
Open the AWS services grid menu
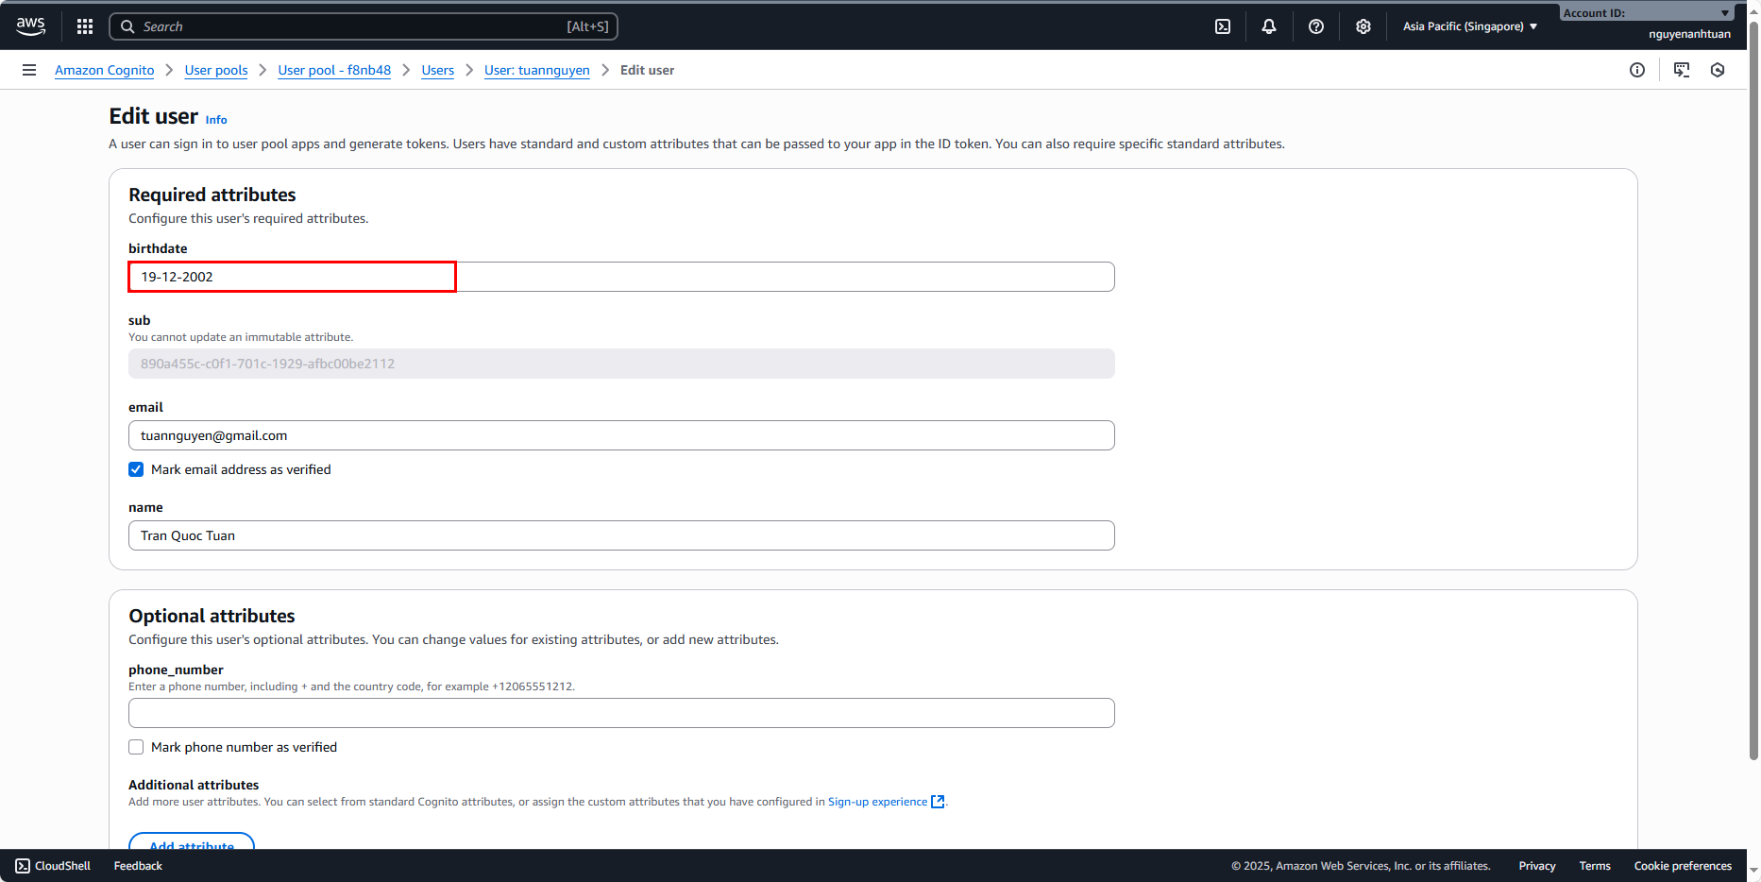[85, 26]
